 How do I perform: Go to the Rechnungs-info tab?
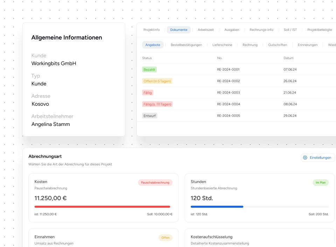coord(261,30)
